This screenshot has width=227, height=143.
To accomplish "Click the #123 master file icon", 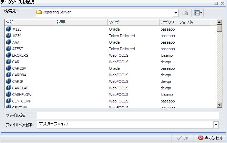I will 9,29.
